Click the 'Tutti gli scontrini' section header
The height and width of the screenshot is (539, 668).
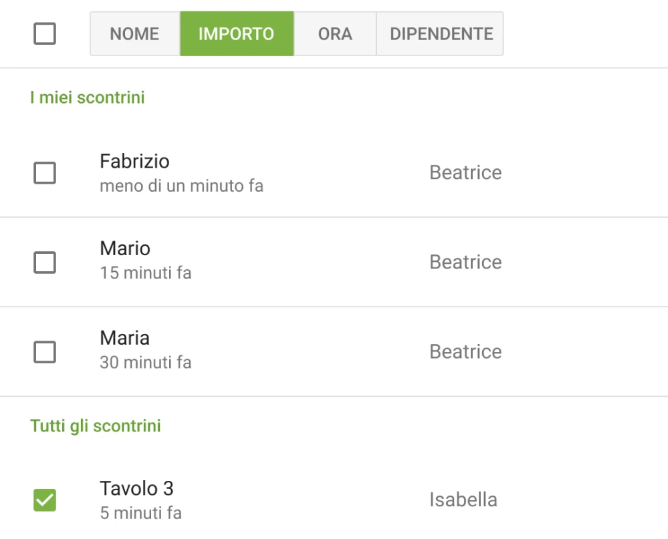(95, 425)
